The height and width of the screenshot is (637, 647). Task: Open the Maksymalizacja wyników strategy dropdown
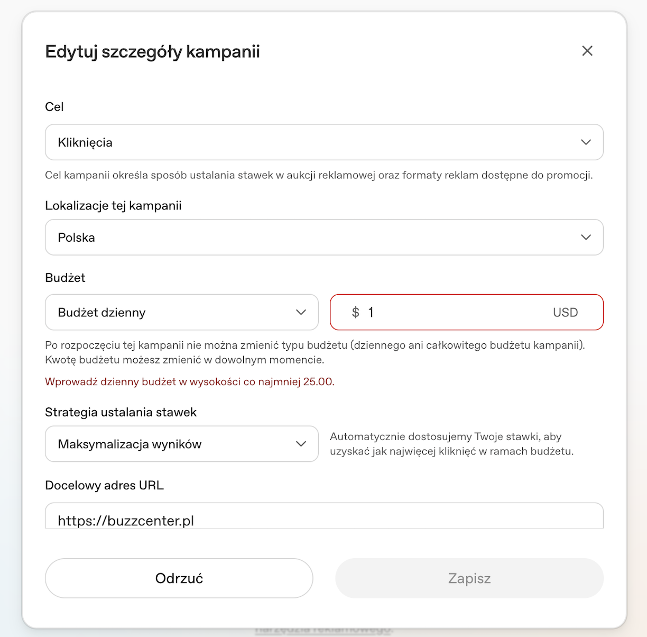(x=182, y=444)
